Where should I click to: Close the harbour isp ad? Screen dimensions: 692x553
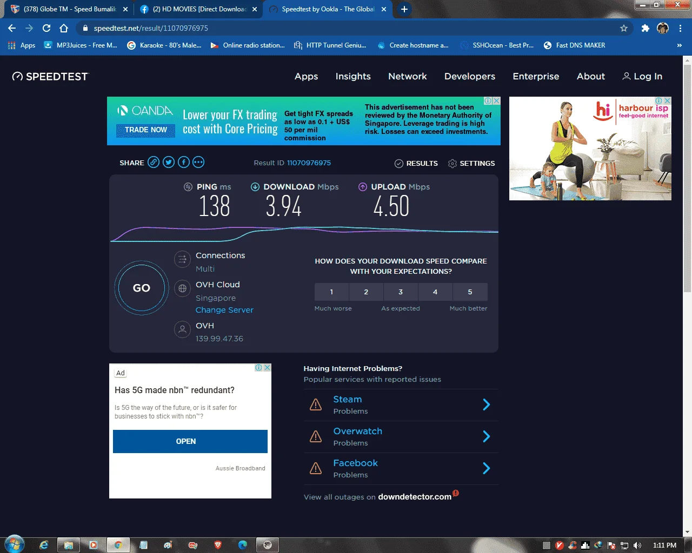pos(668,101)
